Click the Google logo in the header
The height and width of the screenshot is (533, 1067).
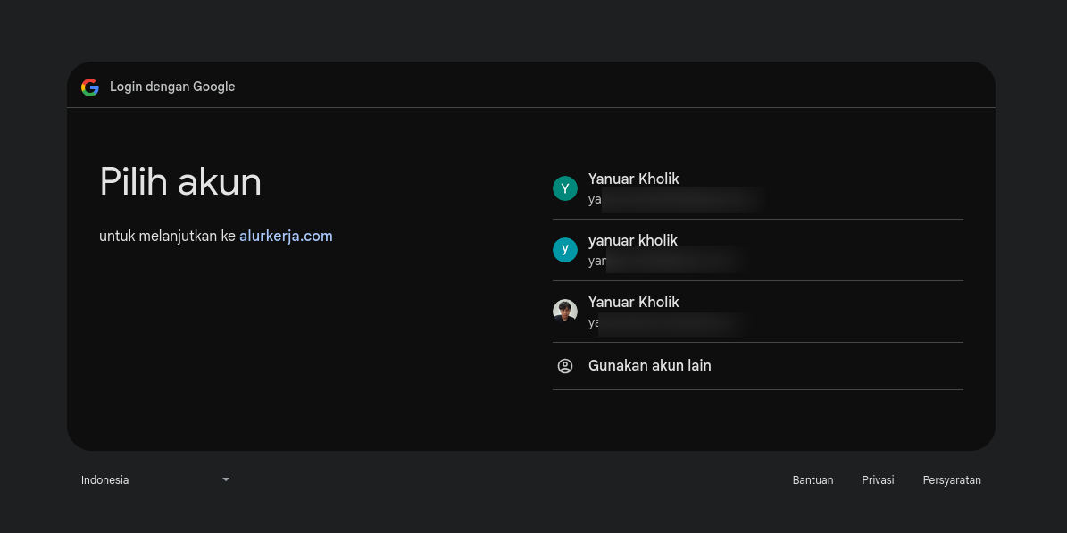[90, 87]
